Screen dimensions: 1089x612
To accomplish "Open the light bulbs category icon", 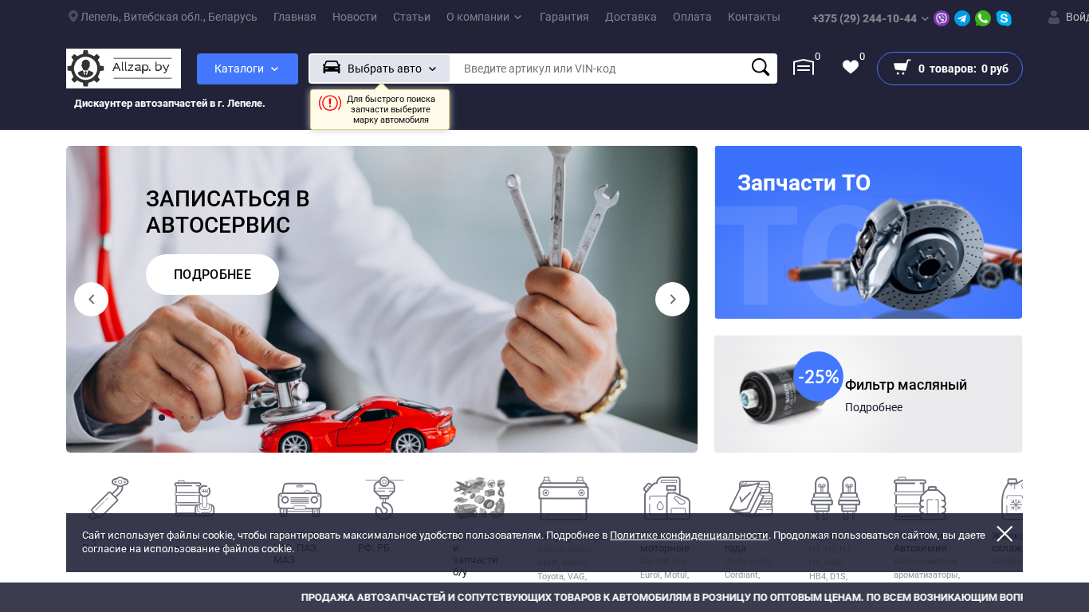I will pyautogui.click(x=835, y=498).
